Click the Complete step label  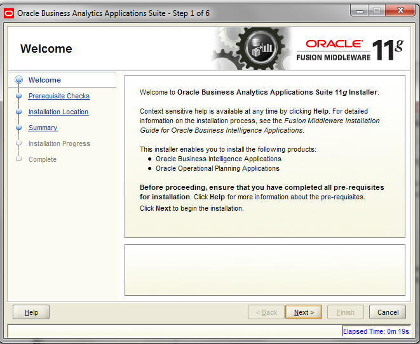point(43,159)
